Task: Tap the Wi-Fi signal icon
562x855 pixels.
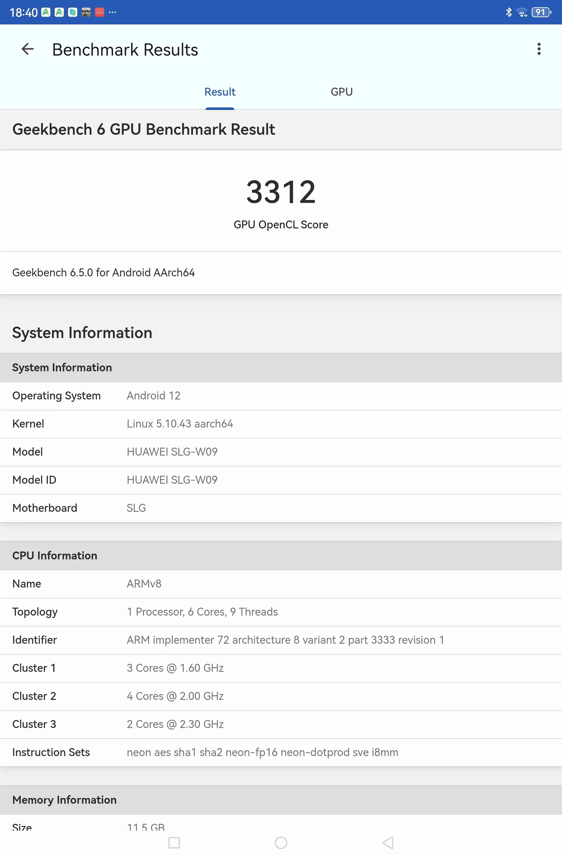Action: (x=521, y=12)
